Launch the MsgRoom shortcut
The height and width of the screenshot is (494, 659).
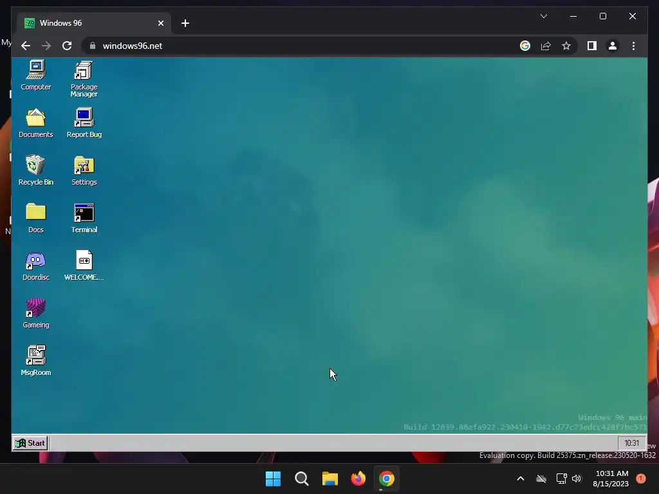coord(36,361)
